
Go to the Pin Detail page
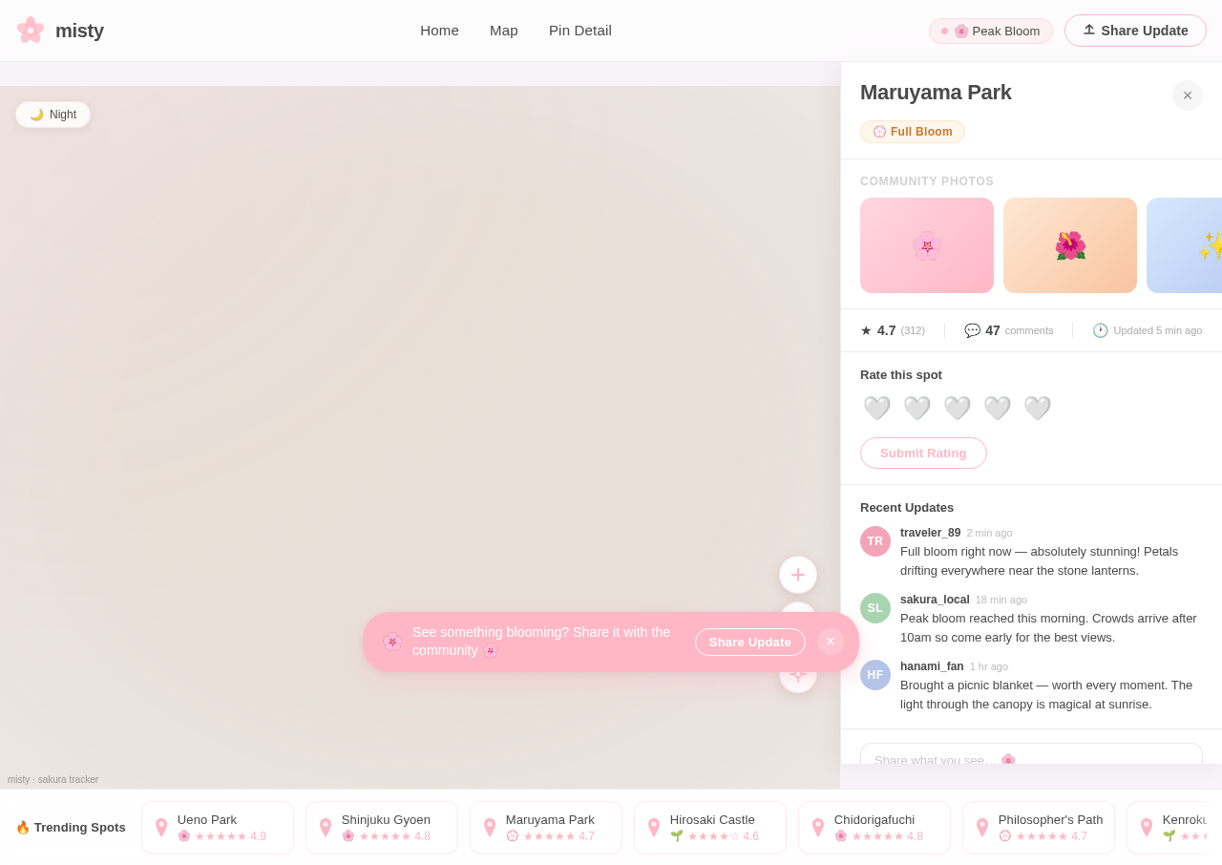click(580, 31)
